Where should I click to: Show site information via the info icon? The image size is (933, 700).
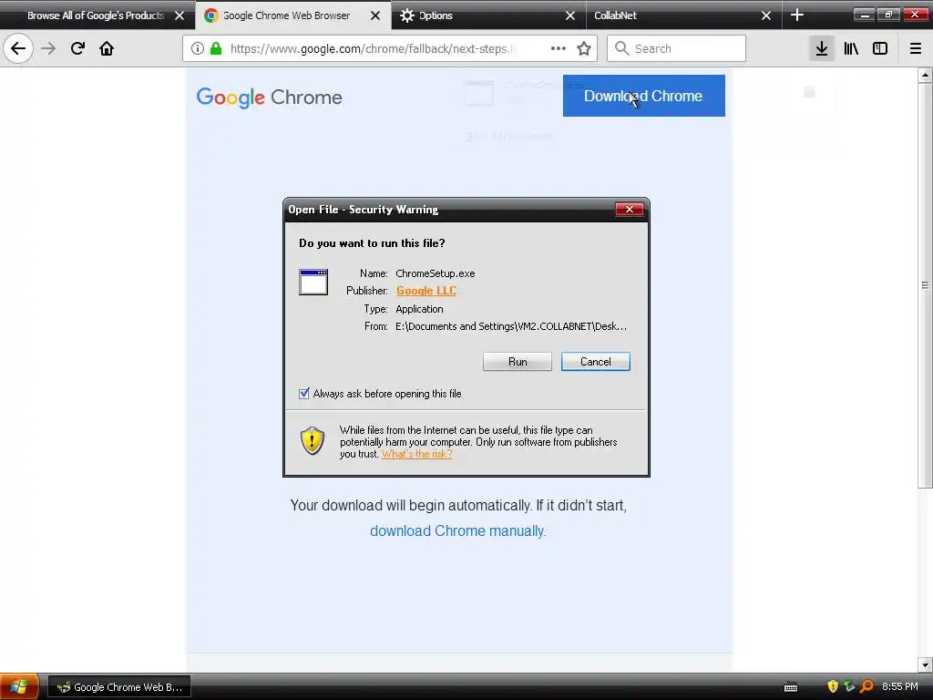(198, 48)
